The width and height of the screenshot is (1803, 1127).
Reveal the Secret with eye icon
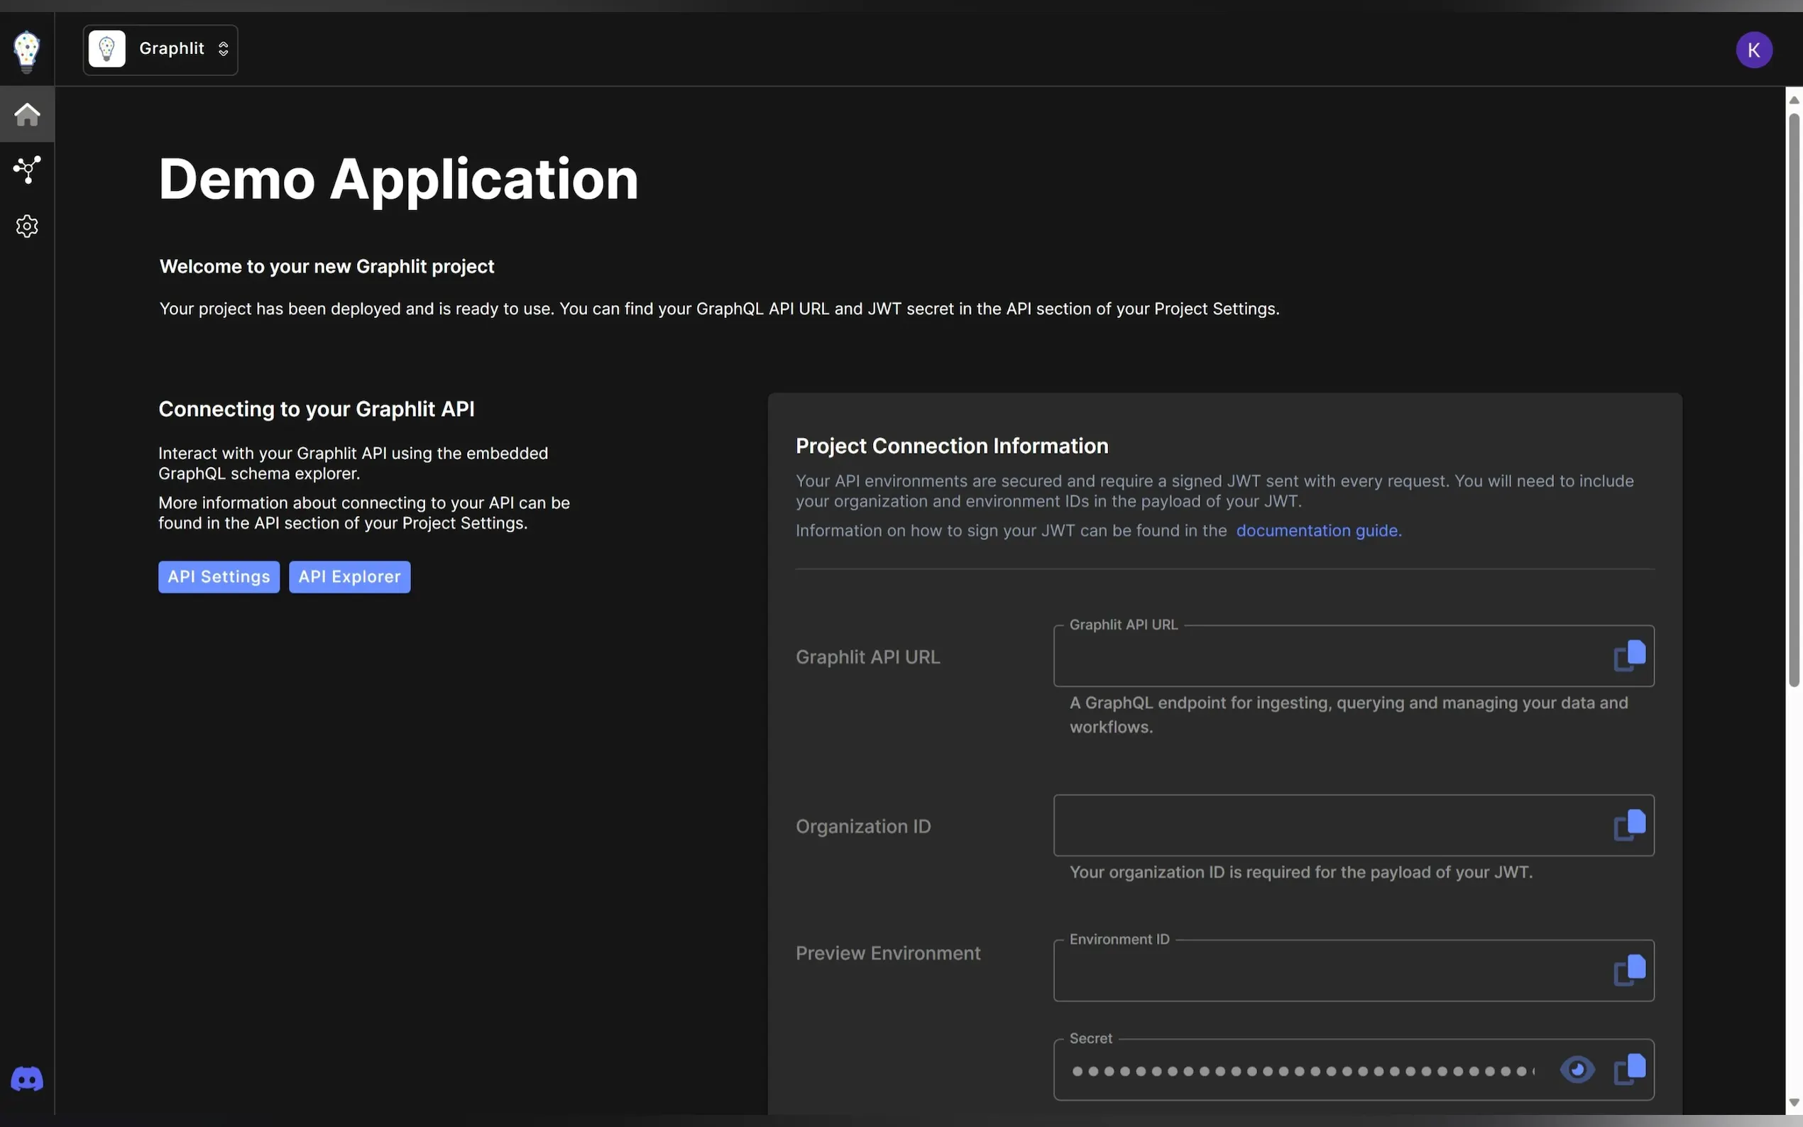click(x=1577, y=1070)
